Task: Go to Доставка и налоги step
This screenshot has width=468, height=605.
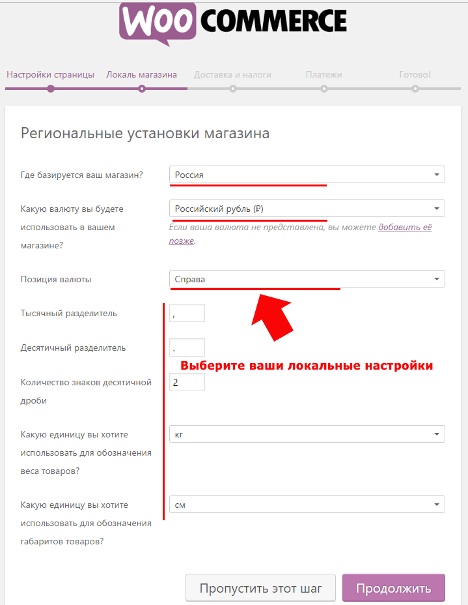Action: click(232, 74)
